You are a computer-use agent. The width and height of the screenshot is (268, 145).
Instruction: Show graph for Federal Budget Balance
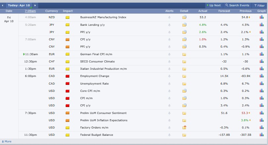(261, 135)
